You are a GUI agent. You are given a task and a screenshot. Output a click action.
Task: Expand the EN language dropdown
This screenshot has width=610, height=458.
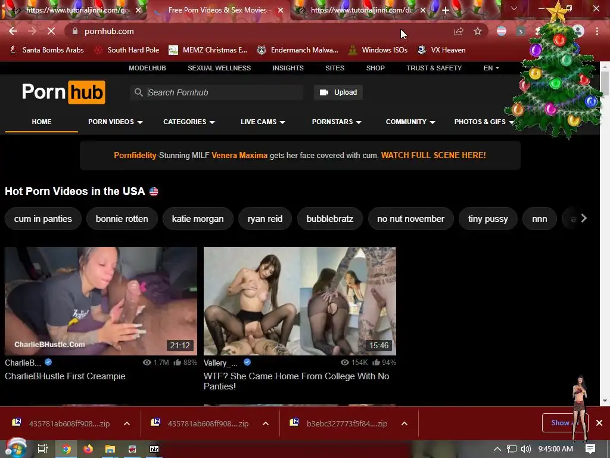pos(491,68)
